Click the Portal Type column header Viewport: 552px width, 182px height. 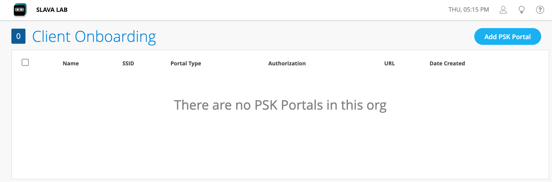coord(186,63)
